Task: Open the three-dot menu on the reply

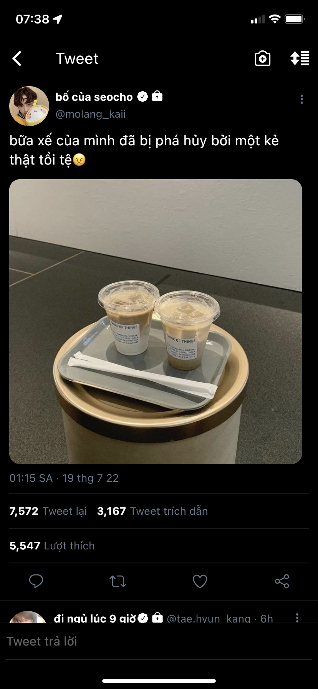Action: coord(297,617)
